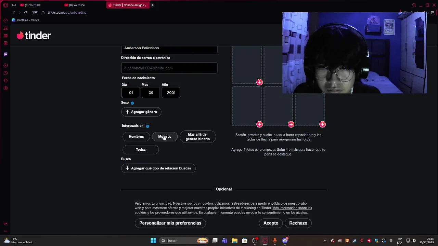Screen dimensions: 438x246
Task: Open History clock icon in sidebar
Action: click(x=5, y=73)
